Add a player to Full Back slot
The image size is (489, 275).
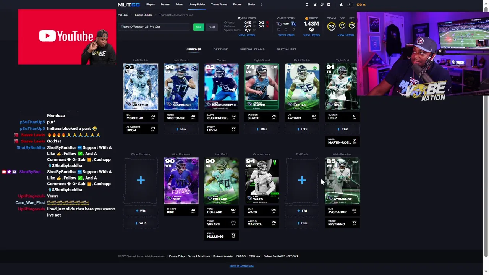click(302, 180)
